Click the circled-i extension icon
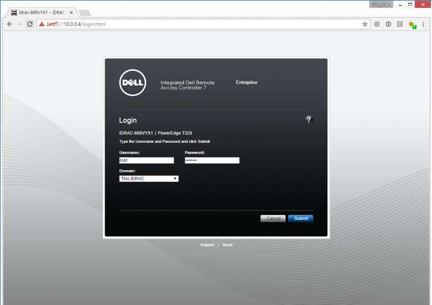This screenshot has width=432, height=305. [388, 24]
